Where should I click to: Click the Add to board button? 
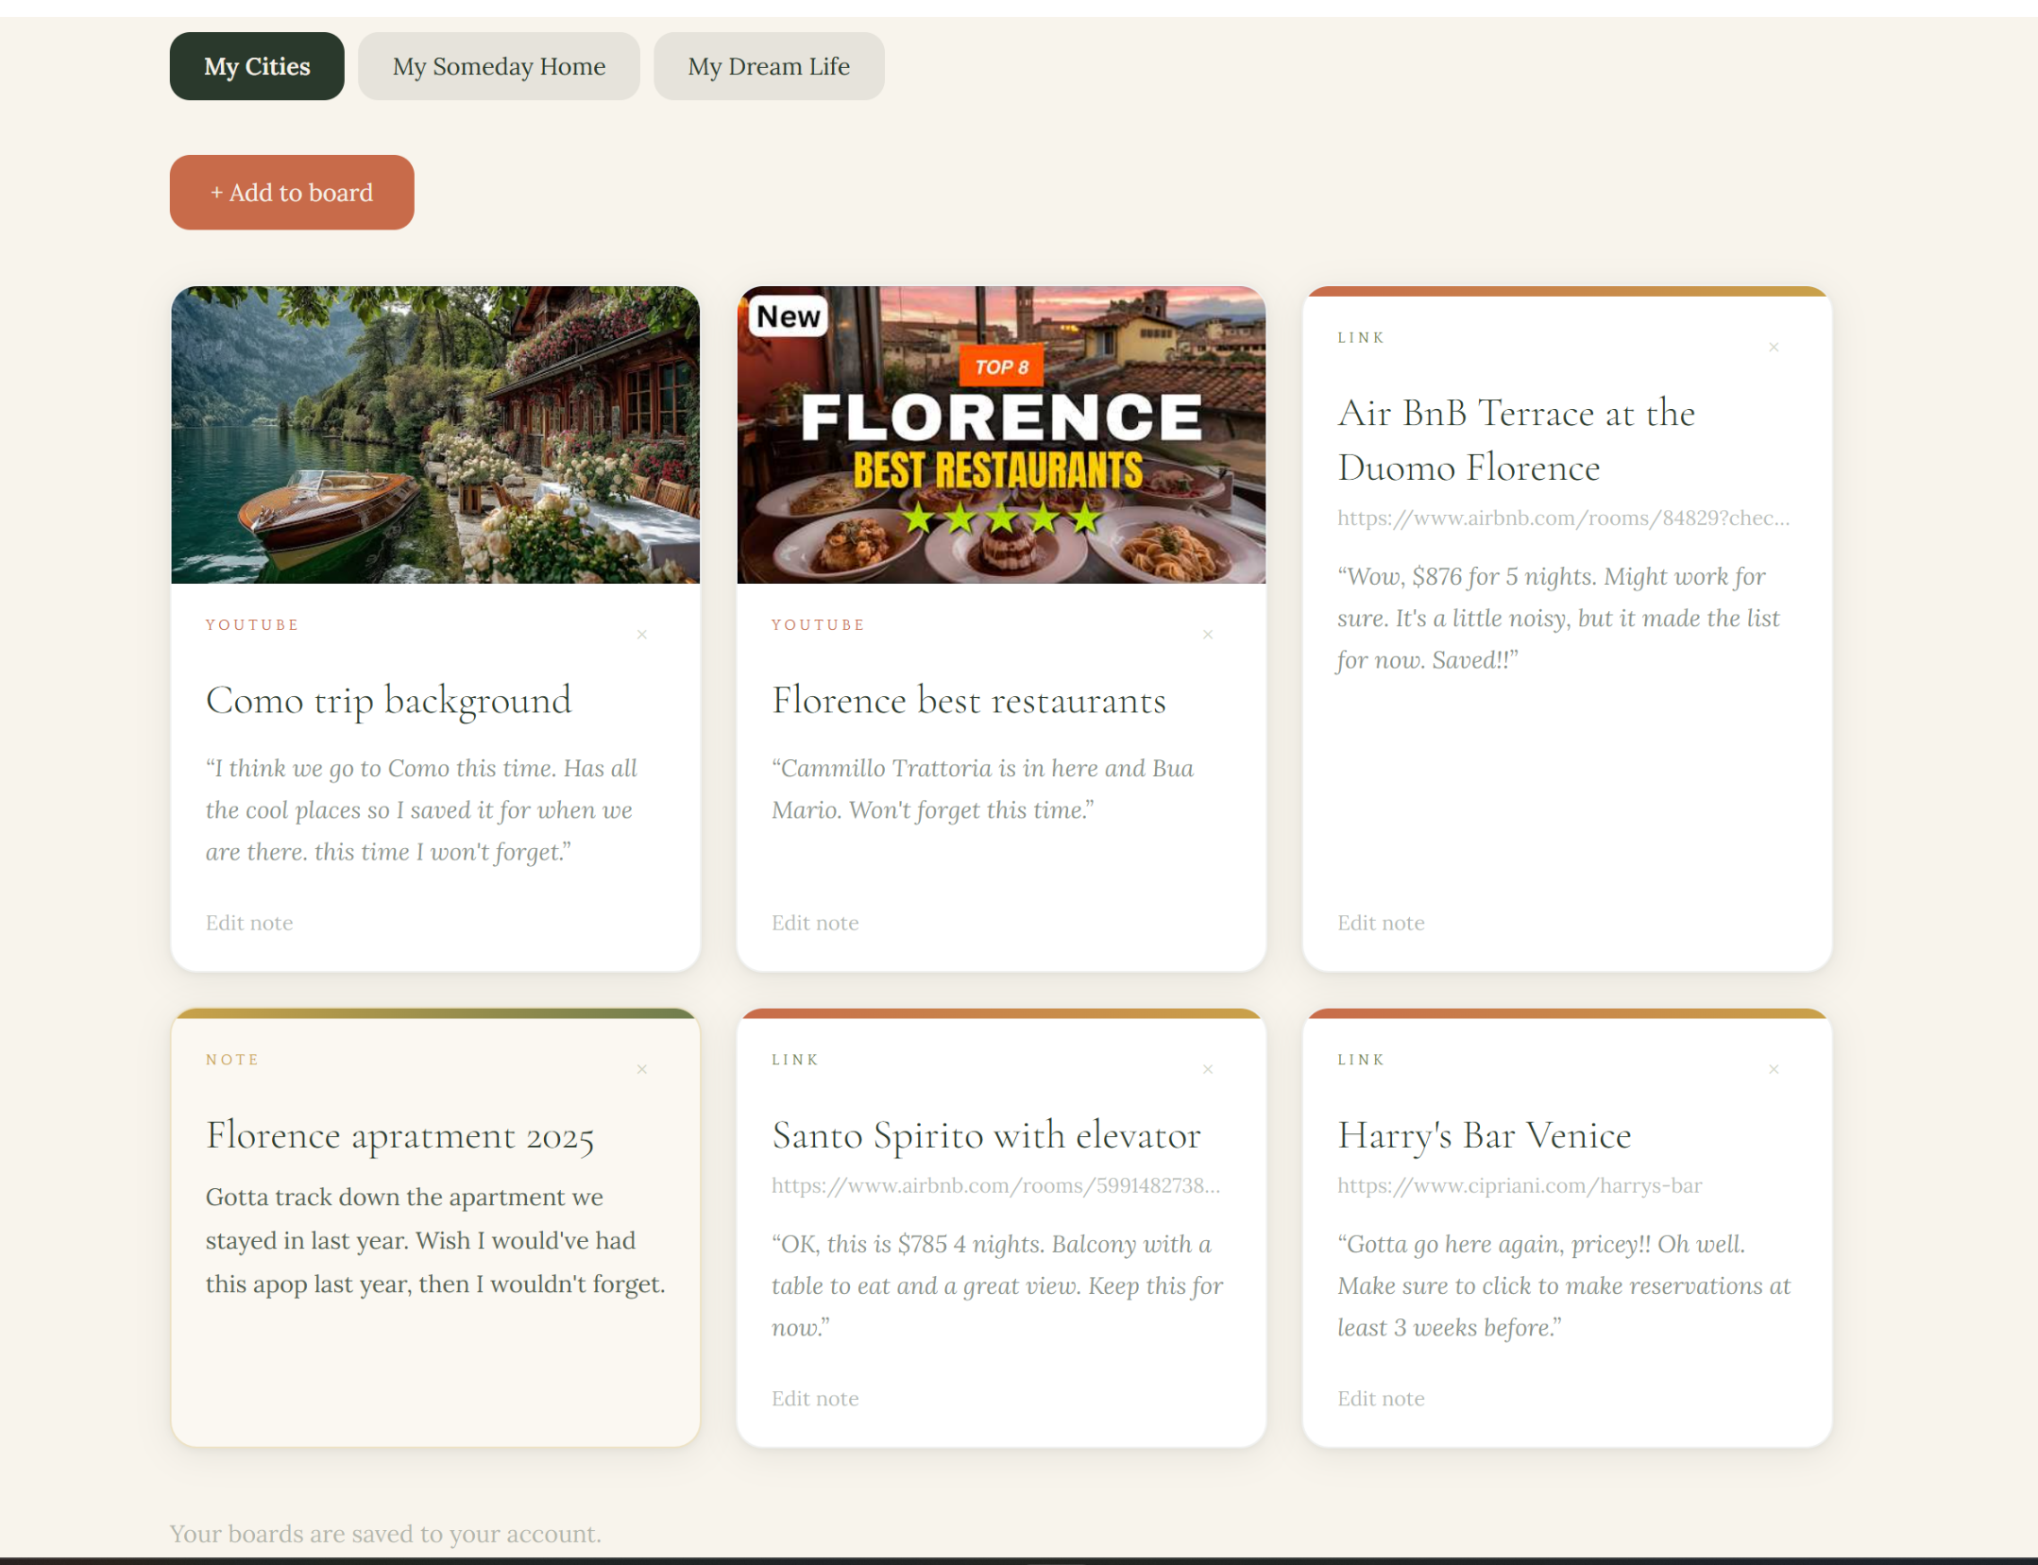292,193
